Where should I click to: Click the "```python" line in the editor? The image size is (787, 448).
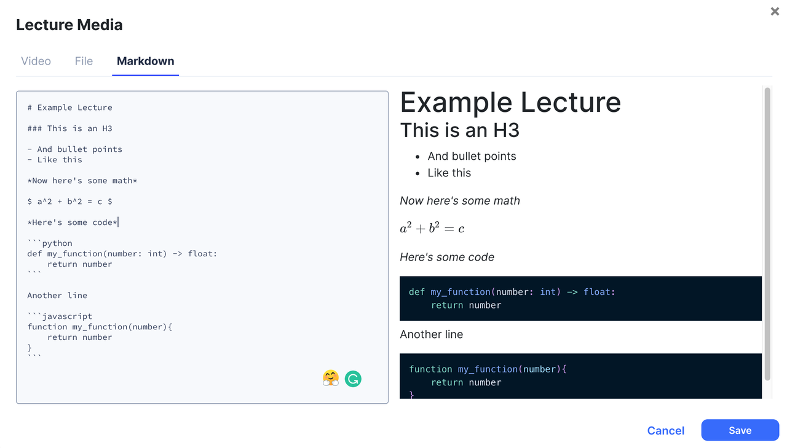click(x=50, y=243)
